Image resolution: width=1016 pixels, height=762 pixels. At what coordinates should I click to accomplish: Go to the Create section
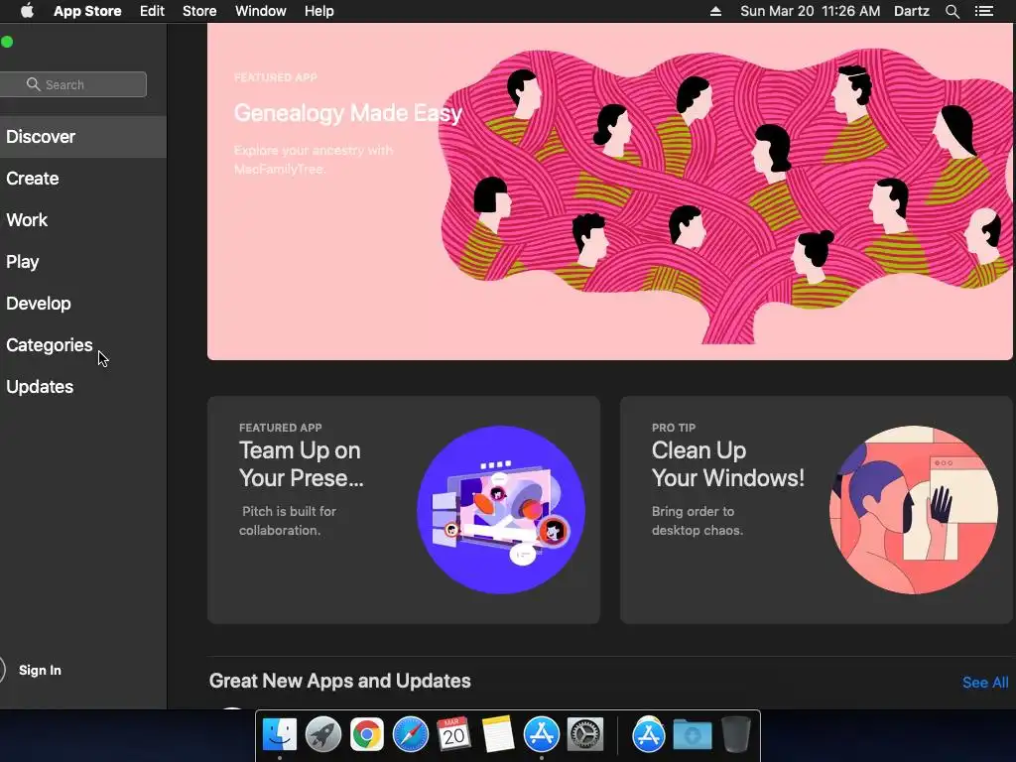(83, 179)
